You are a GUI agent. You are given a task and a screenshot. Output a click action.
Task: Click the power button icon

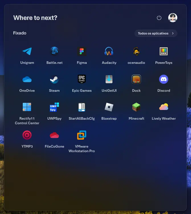pyautogui.click(x=159, y=18)
